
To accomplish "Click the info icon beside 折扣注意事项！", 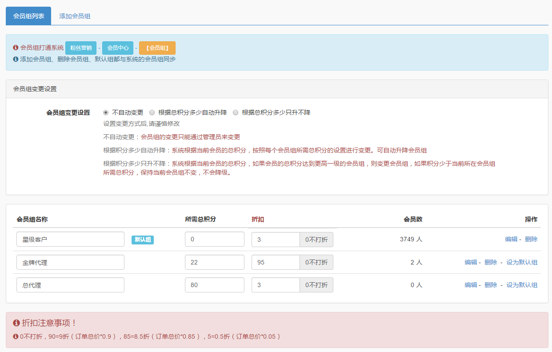I will point(16,323).
